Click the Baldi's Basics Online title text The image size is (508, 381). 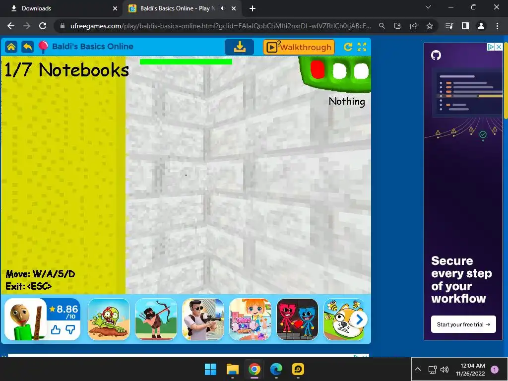coord(93,46)
